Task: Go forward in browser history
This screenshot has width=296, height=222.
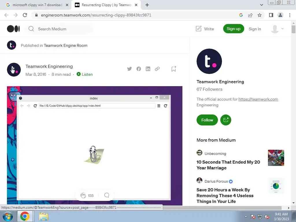Action: 16,15
